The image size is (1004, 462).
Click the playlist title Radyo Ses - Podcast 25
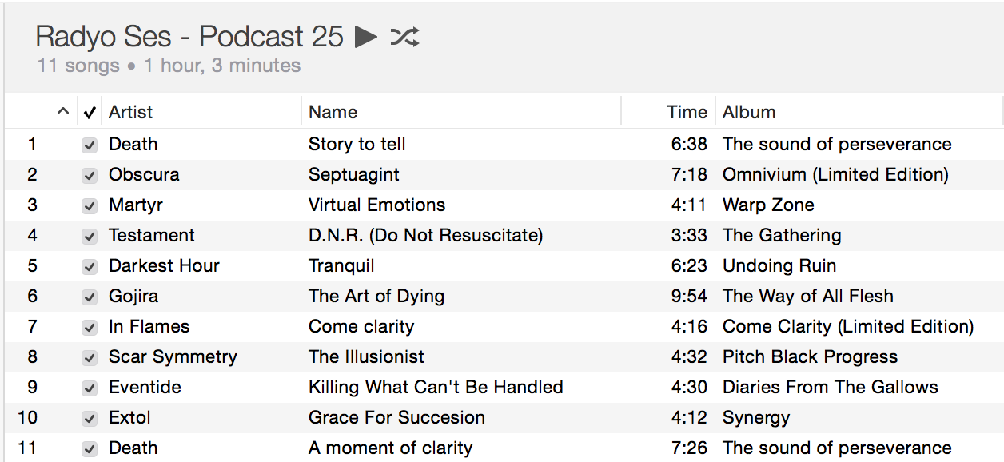coord(190,36)
